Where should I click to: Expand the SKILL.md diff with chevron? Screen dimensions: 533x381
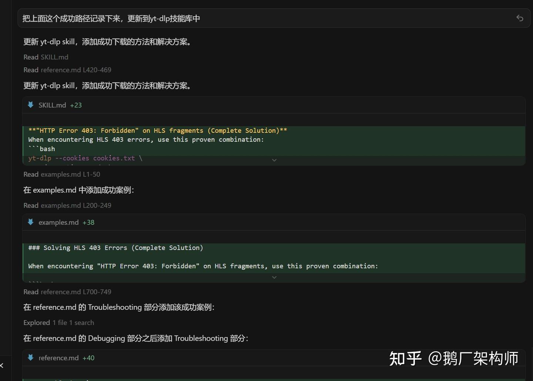(x=274, y=160)
